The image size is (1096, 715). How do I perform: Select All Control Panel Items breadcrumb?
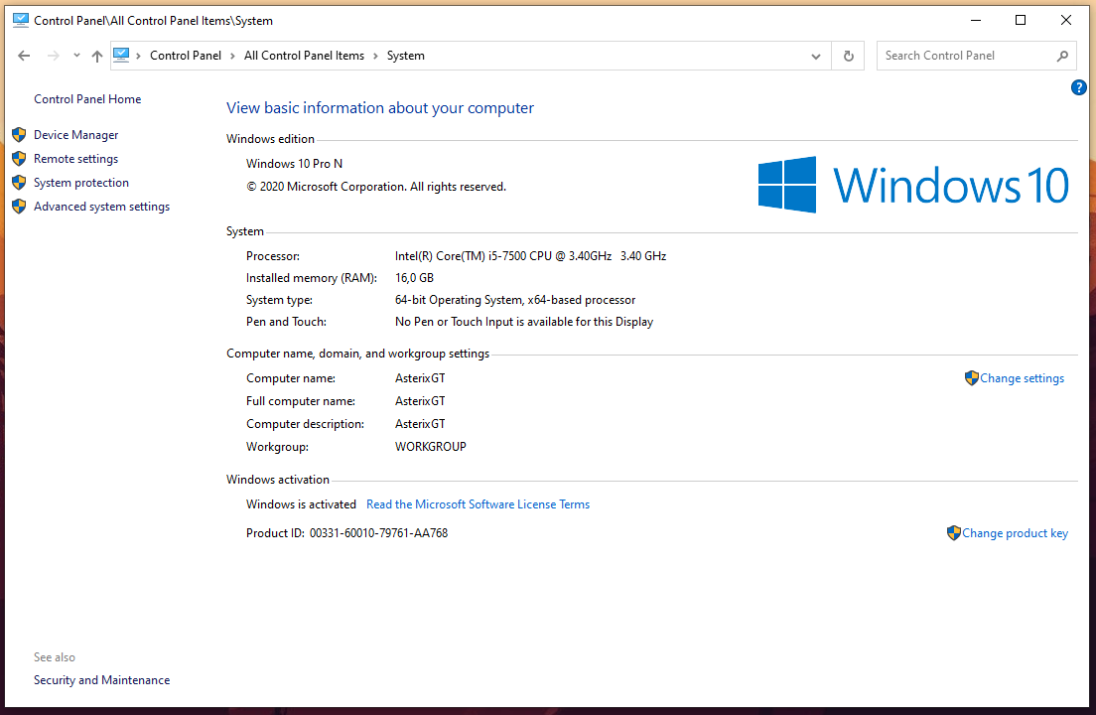(x=304, y=56)
